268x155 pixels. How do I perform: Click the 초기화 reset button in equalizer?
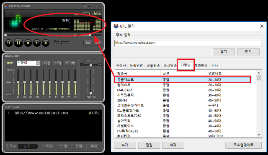tap(70, 63)
